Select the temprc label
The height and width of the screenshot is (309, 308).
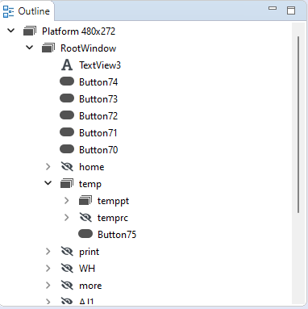tap(113, 218)
